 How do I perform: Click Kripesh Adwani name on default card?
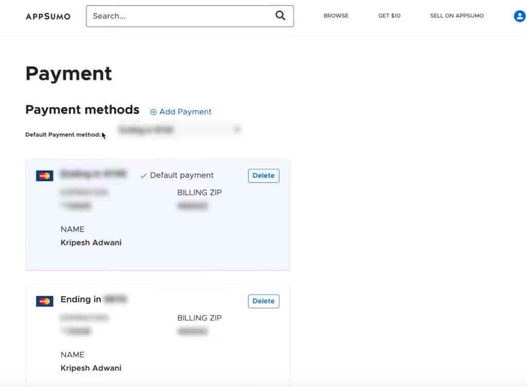(x=91, y=243)
